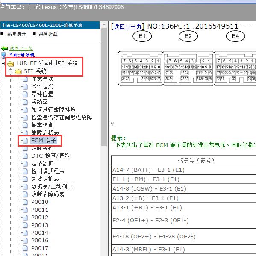The height and width of the screenshot is (256, 256).
Task: Collapse the SFI 系统 tree node
Action: [x=10, y=71]
